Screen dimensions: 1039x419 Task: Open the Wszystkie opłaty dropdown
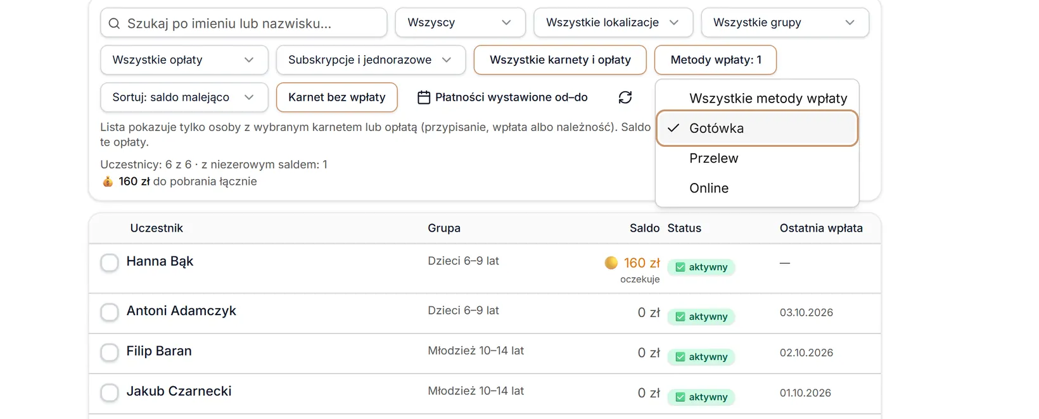184,60
